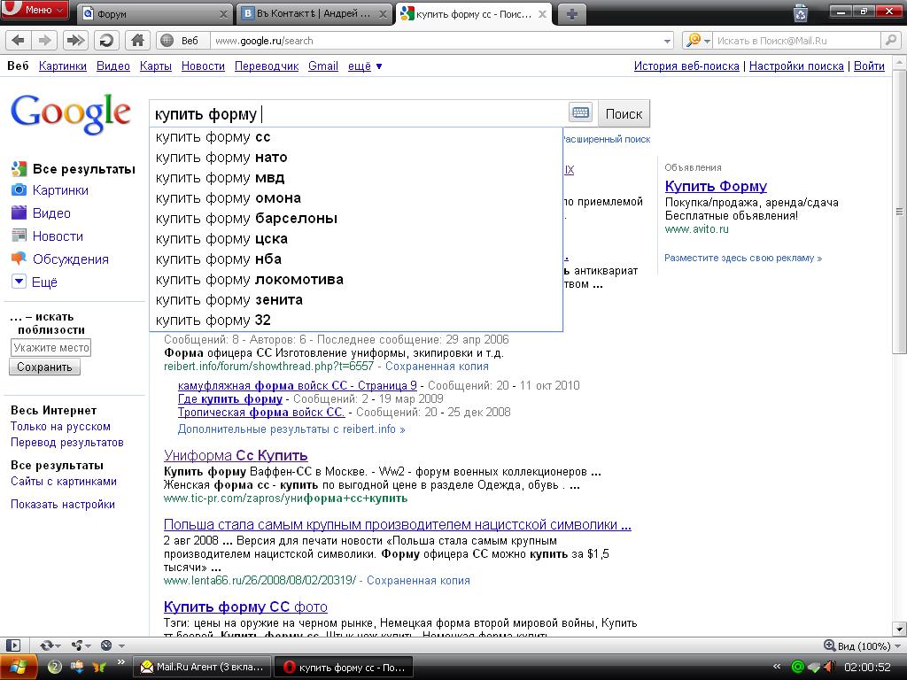
Task: Switch to the Вь Контакть tab
Action: tap(314, 14)
